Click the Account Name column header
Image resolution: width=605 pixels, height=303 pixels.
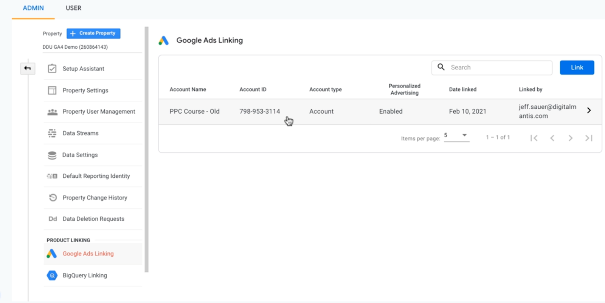click(188, 89)
